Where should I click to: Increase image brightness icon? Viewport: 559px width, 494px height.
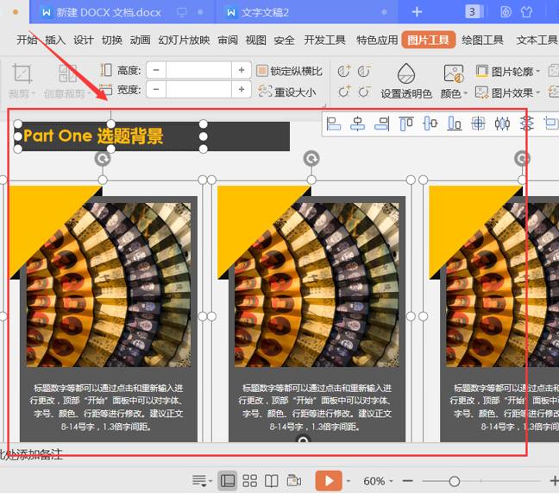[x=344, y=92]
